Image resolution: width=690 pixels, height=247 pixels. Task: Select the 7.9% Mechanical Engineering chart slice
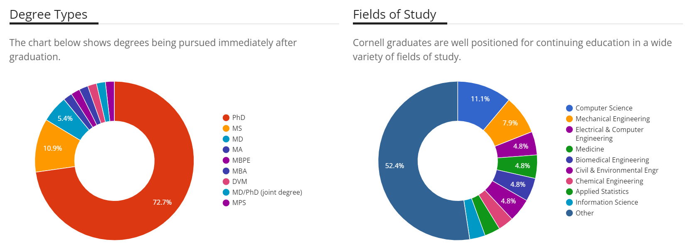coord(509,123)
